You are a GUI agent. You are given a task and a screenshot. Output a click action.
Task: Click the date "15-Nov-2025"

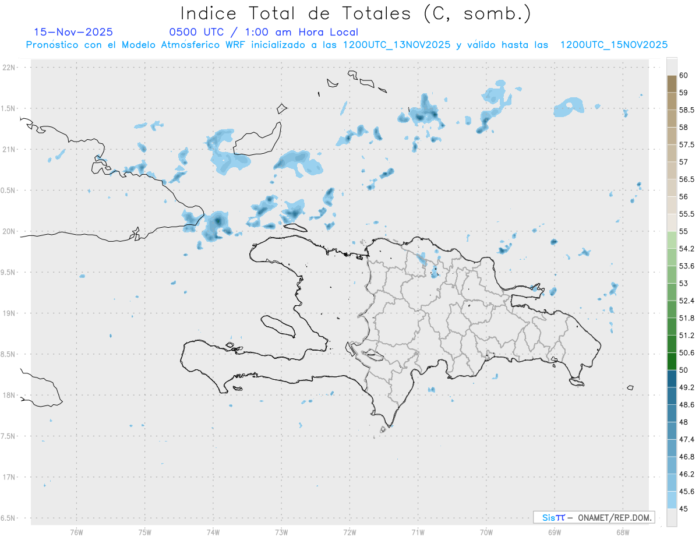[74, 32]
